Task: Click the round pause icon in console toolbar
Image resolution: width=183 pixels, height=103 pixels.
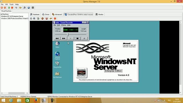Action: point(43,18)
